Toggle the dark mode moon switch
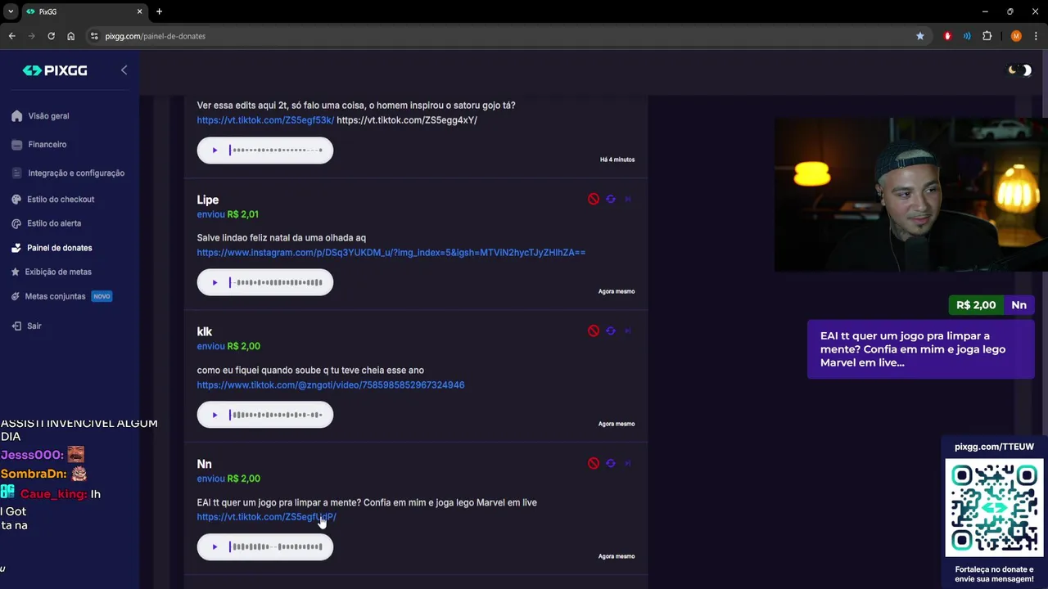1048x589 pixels. coord(1019,70)
